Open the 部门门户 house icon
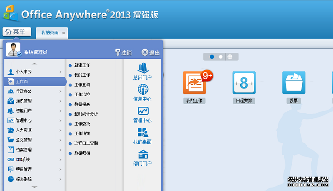 143,154
